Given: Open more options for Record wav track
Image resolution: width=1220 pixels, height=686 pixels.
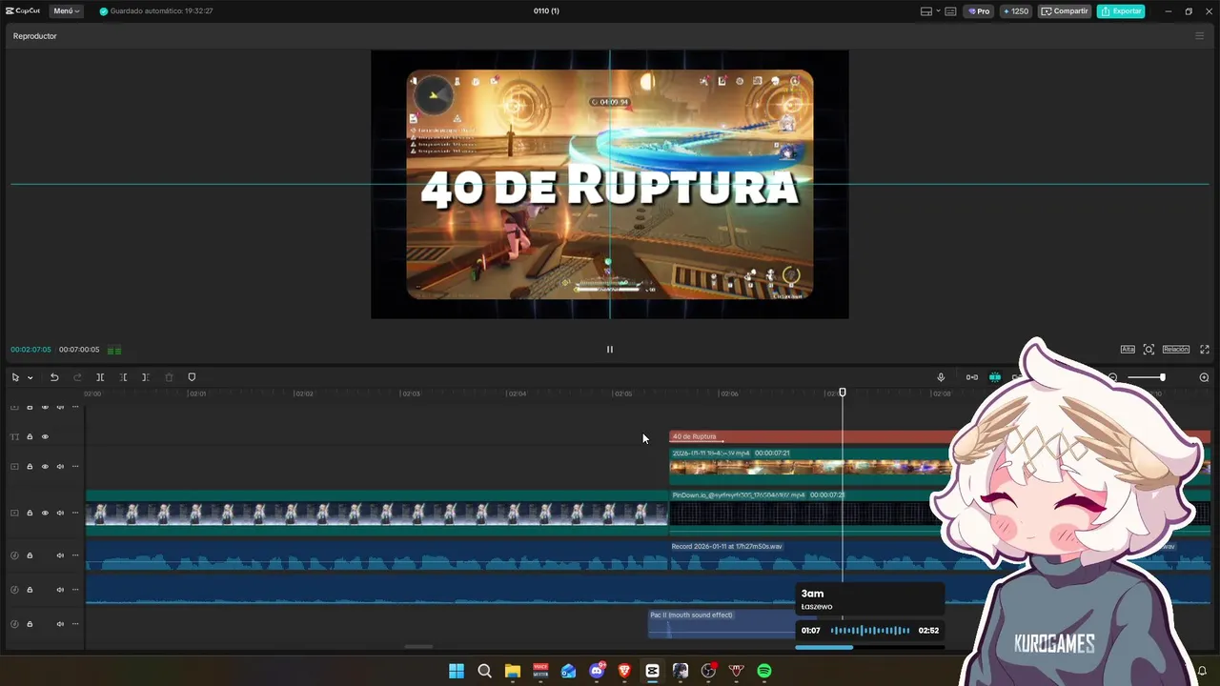Looking at the screenshot, I should (75, 555).
